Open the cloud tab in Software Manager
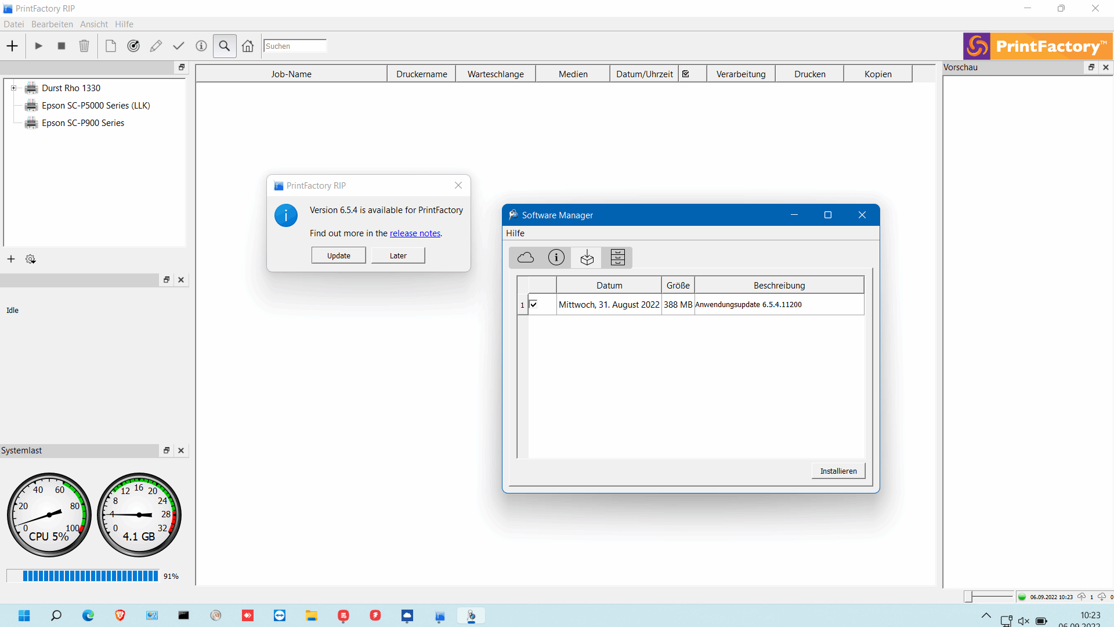 point(526,257)
